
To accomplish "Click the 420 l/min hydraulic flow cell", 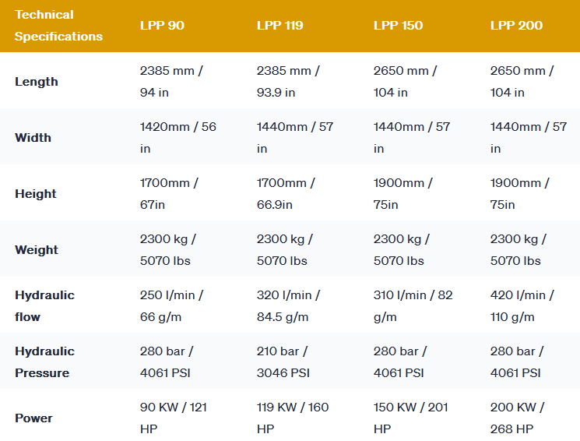I will [522, 306].
